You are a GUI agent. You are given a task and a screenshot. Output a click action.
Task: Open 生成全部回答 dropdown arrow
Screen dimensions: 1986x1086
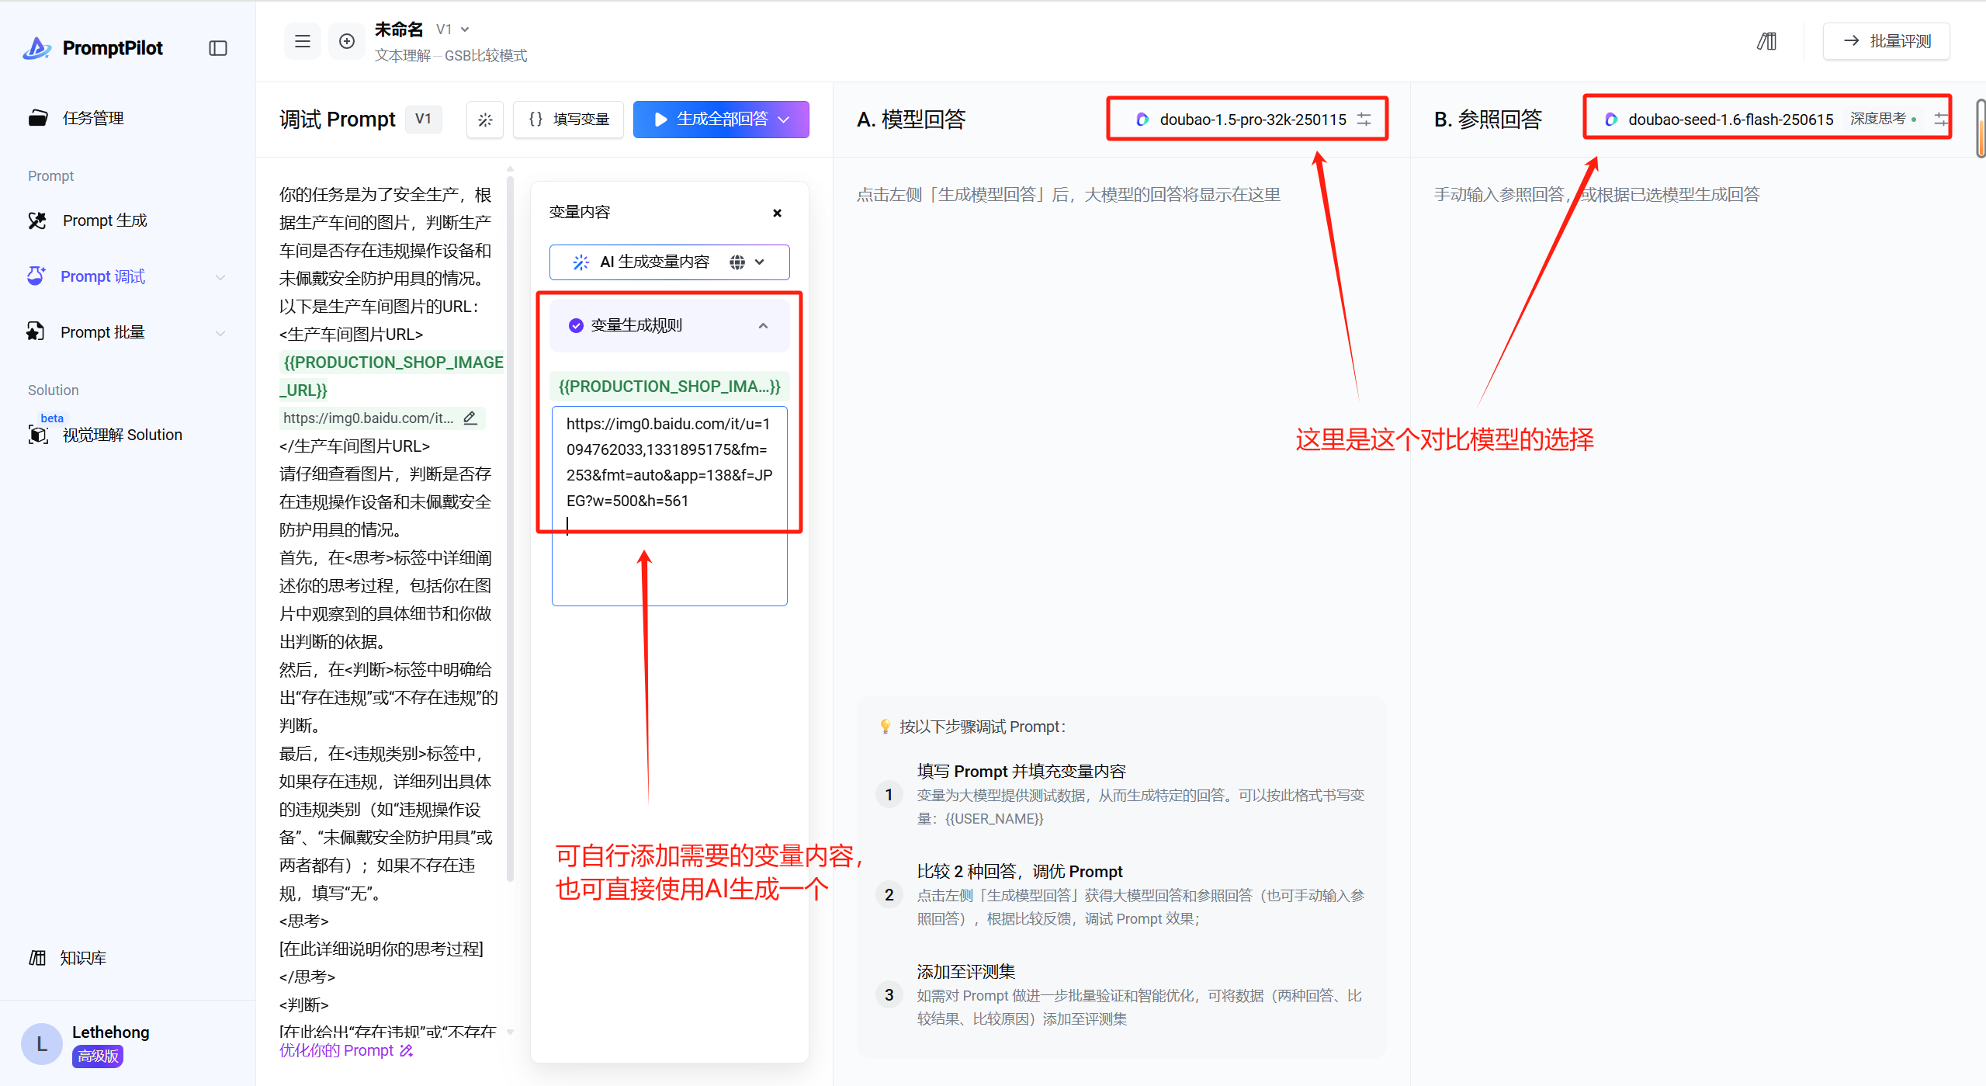pyautogui.click(x=785, y=120)
